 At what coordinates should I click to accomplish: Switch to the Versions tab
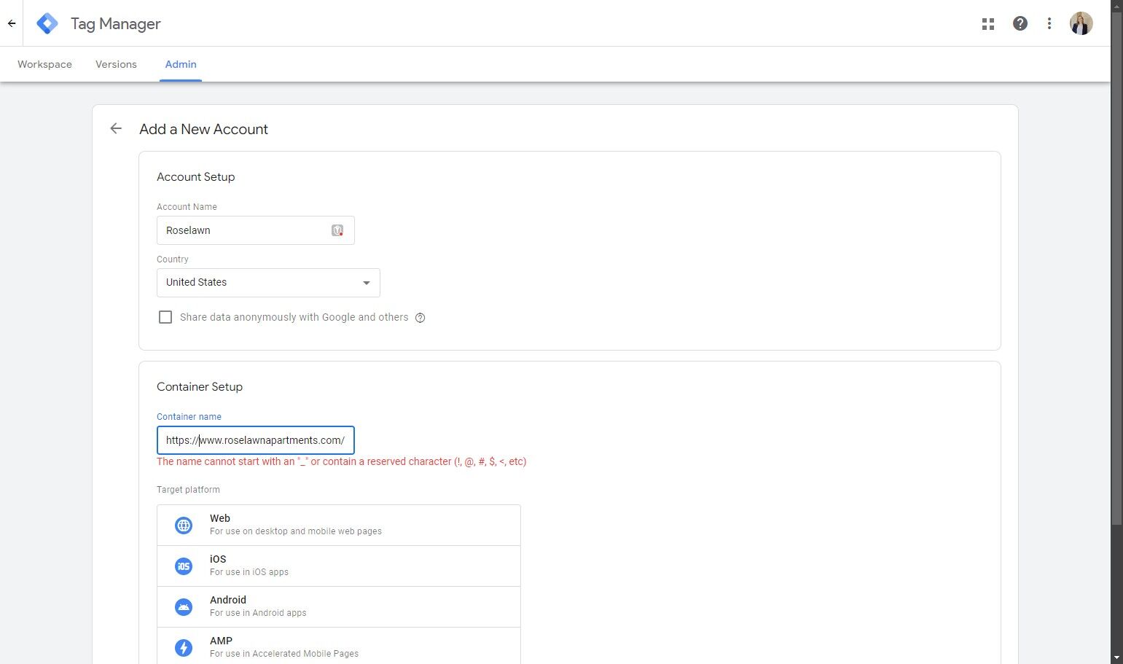tap(116, 64)
